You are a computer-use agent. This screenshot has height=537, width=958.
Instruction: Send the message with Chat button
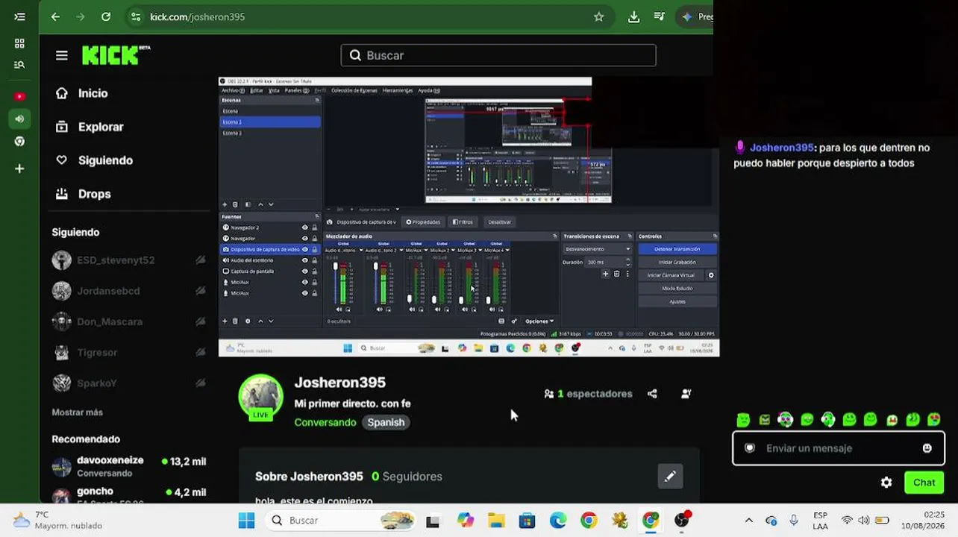(924, 483)
